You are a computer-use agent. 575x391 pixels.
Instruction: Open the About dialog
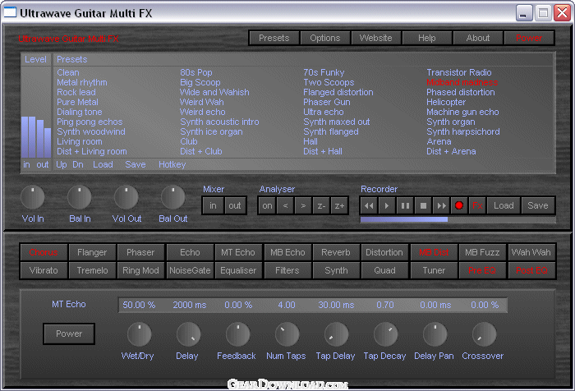coord(478,38)
